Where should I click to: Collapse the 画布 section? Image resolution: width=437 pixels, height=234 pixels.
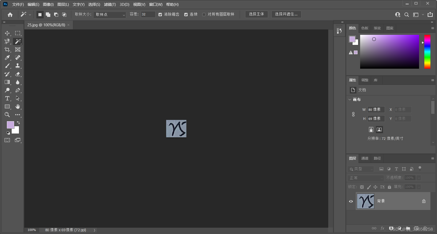pos(350,99)
